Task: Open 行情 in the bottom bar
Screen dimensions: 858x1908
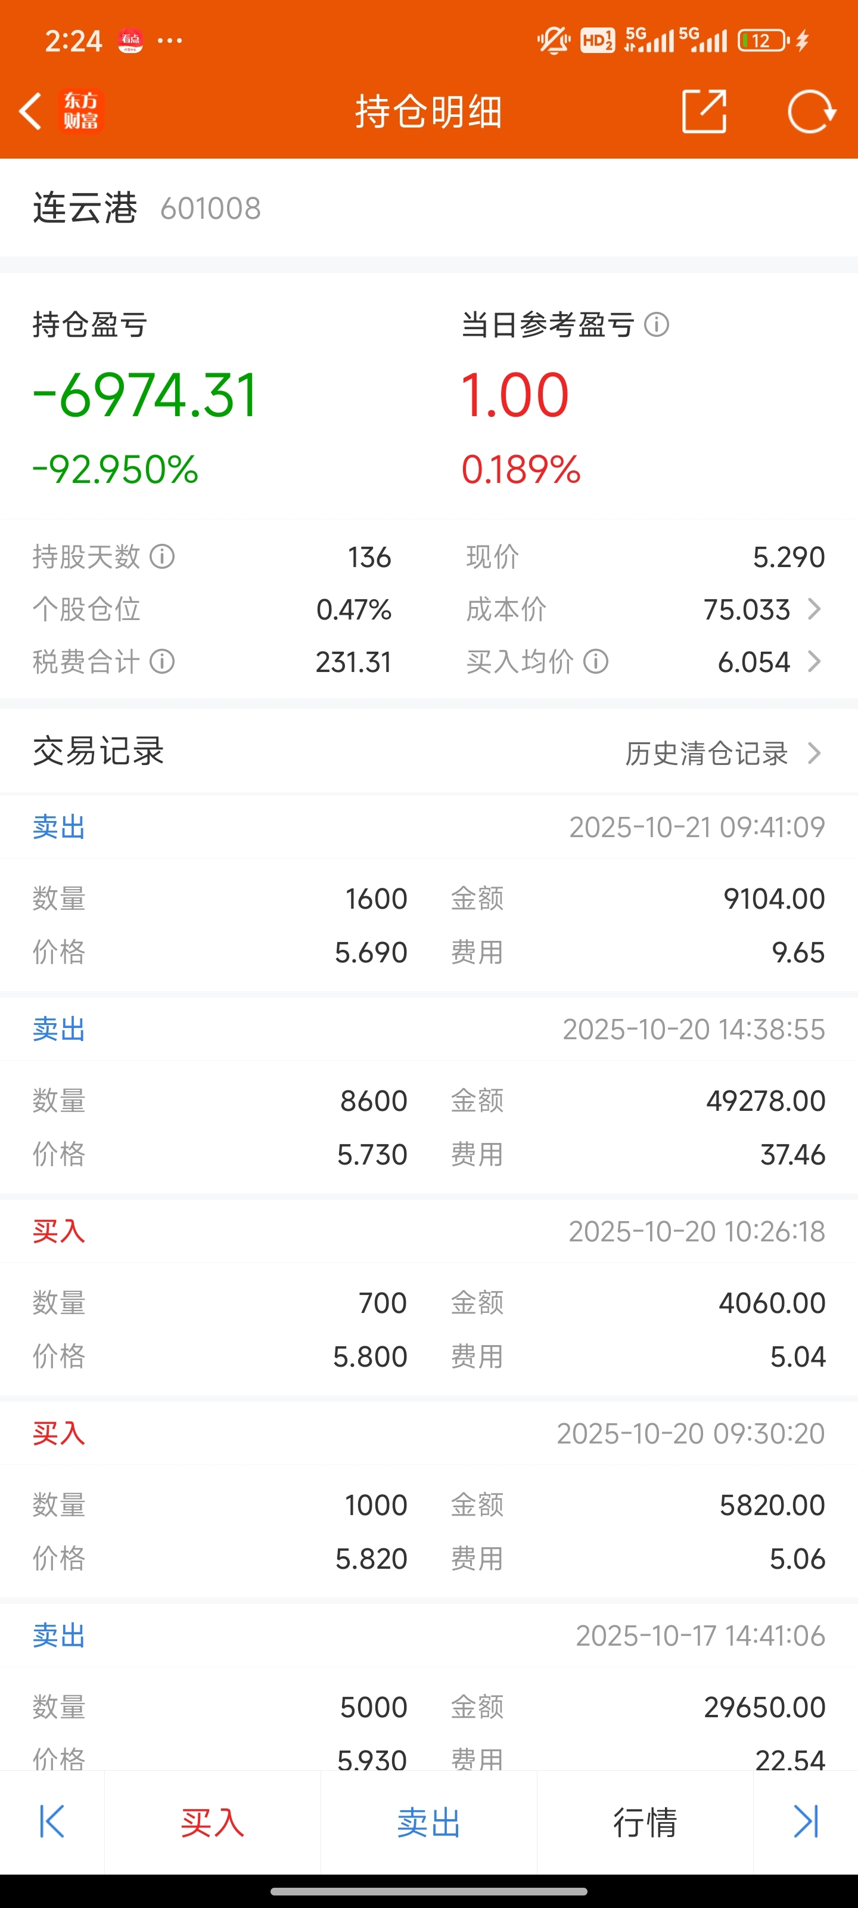Action: click(645, 1822)
